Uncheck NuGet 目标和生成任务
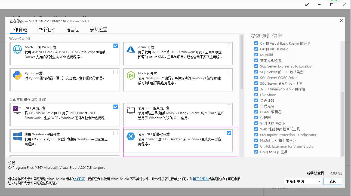351x196 pixels. click(256, 140)
